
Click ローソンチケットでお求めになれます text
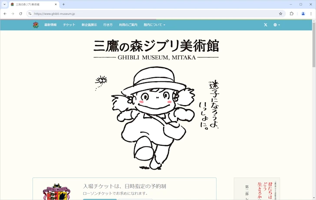pos(115,193)
